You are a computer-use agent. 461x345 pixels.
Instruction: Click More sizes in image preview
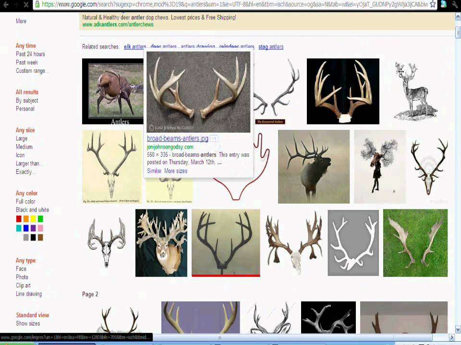176,171
